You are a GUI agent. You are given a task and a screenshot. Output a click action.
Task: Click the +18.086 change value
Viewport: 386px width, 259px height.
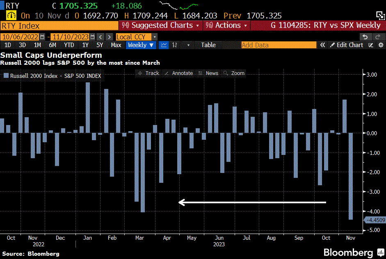pyautogui.click(x=126, y=6)
